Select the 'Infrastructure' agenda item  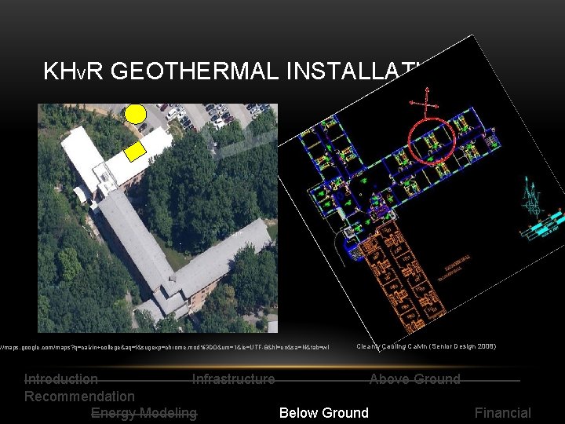[x=234, y=379]
